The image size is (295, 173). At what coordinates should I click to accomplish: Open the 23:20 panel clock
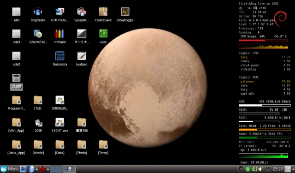click(x=277, y=169)
